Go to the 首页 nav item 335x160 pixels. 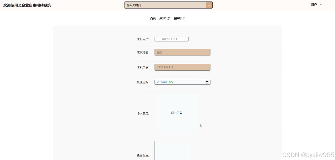coord(153,18)
